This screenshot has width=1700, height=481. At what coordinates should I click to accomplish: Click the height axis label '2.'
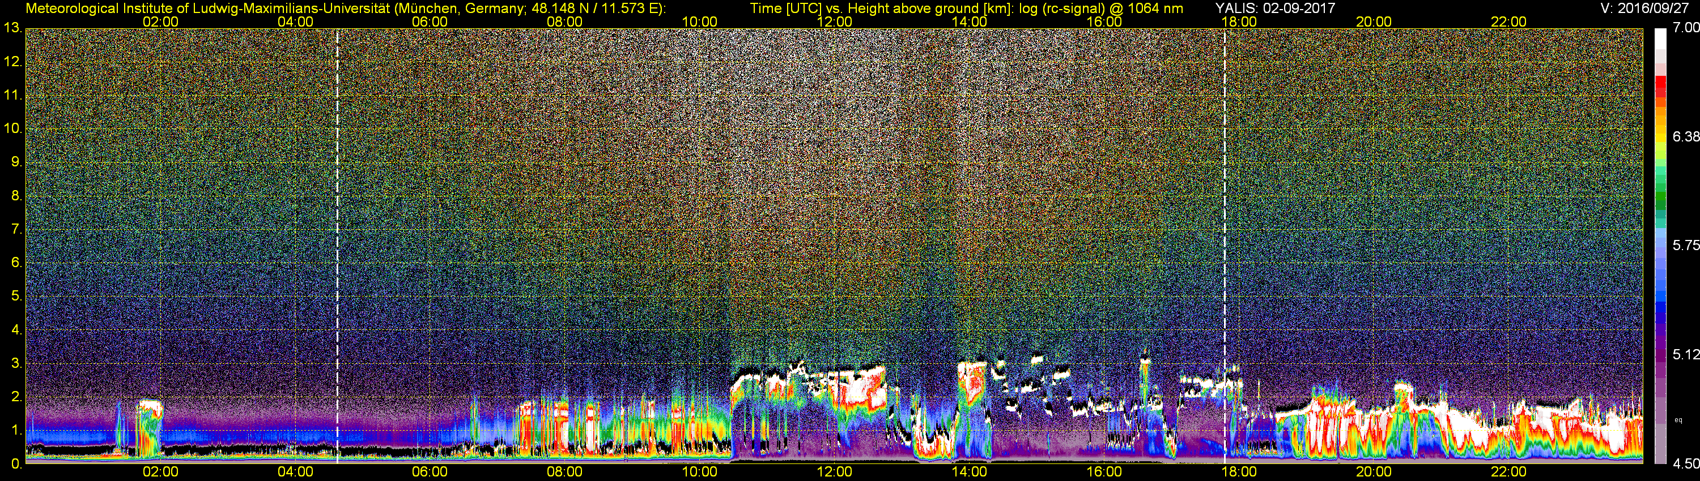click(16, 397)
